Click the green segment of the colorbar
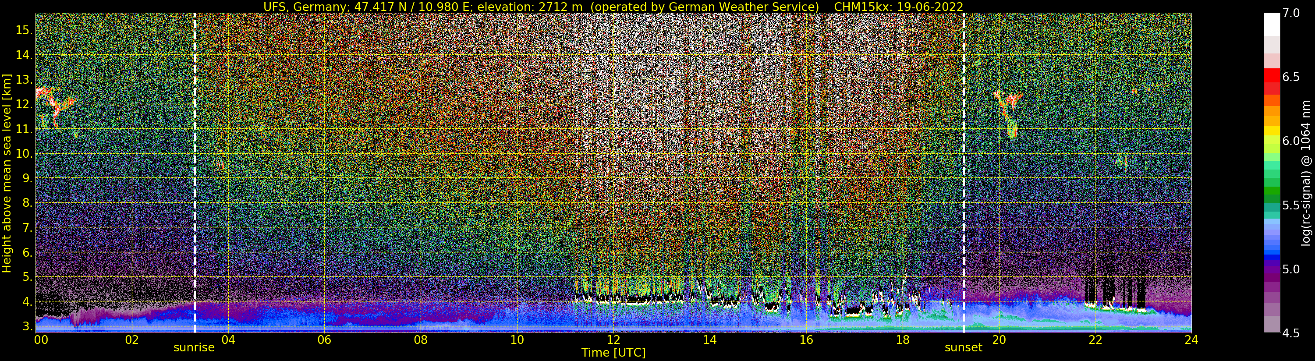The height and width of the screenshot is (361, 1315). pyautogui.click(x=1272, y=190)
